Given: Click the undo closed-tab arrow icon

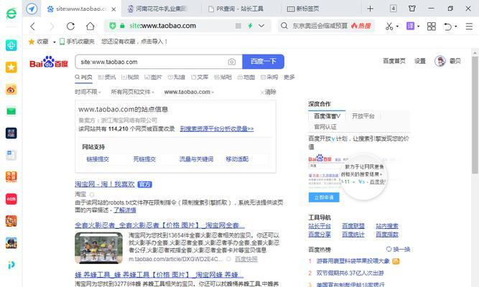Looking at the screenshot, I should click(x=447, y=27).
